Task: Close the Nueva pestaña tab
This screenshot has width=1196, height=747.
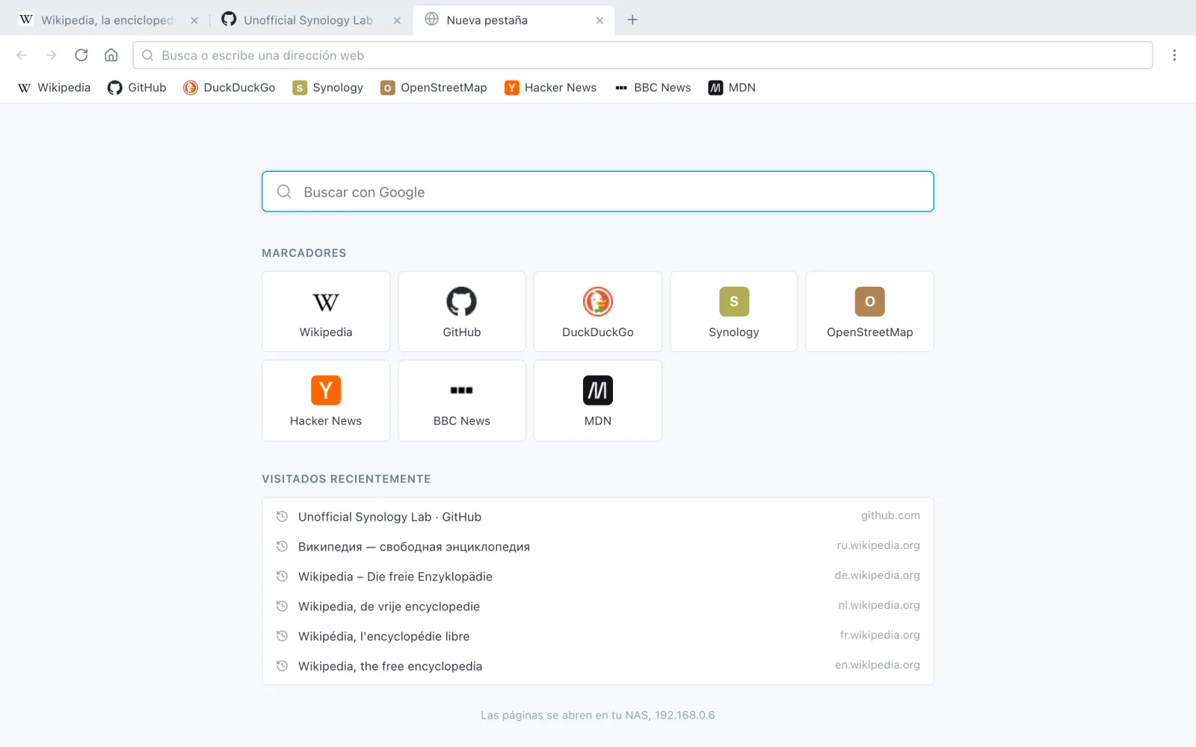Action: 599,20
